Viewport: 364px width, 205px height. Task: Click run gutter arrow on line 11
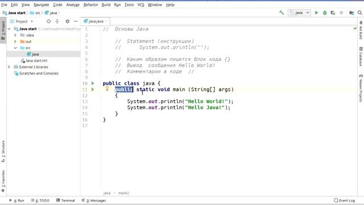click(93, 89)
